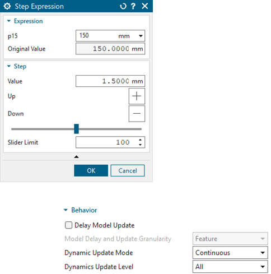Image resolution: width=271 pixels, height=274 pixels.
Task: Close the Step Expression dialog
Action: click(x=145, y=6)
